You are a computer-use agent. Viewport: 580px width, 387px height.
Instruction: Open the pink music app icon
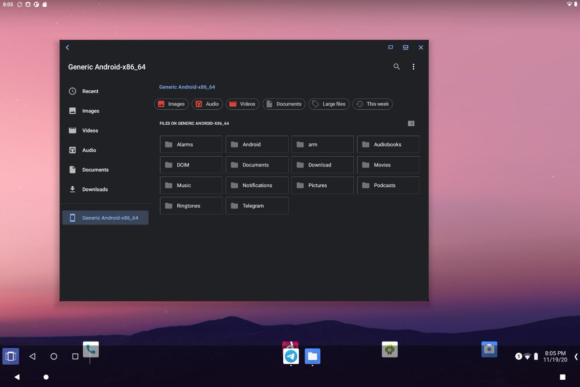[x=290, y=345]
